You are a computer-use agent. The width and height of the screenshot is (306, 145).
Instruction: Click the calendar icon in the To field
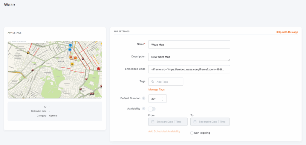click(x=195, y=122)
